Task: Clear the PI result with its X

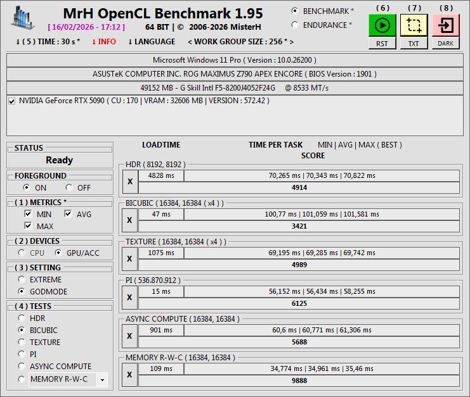Action: point(130,298)
